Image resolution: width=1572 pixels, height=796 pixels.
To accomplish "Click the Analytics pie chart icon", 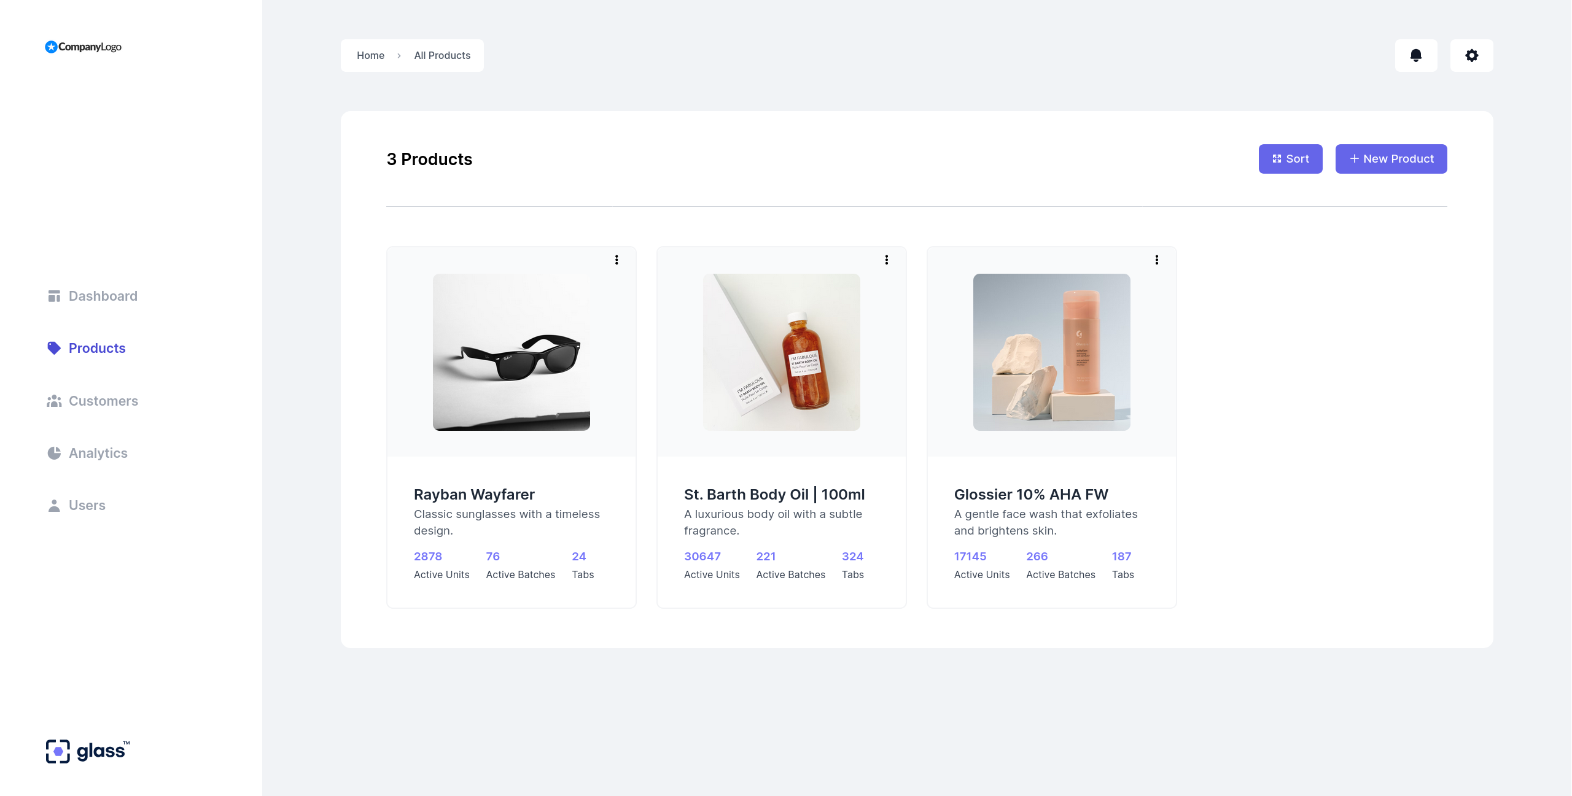I will [x=54, y=453].
